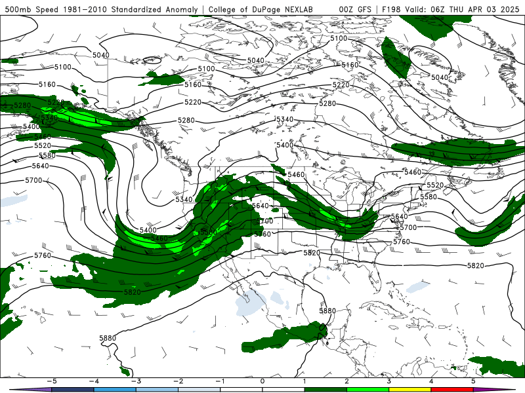
Task: Click the '5520' contour label near Nova Scotia
Action: pos(435,185)
